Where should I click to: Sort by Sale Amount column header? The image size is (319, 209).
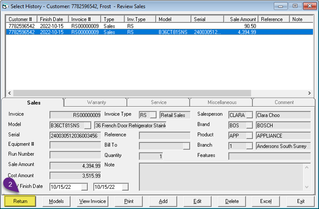[241, 19]
